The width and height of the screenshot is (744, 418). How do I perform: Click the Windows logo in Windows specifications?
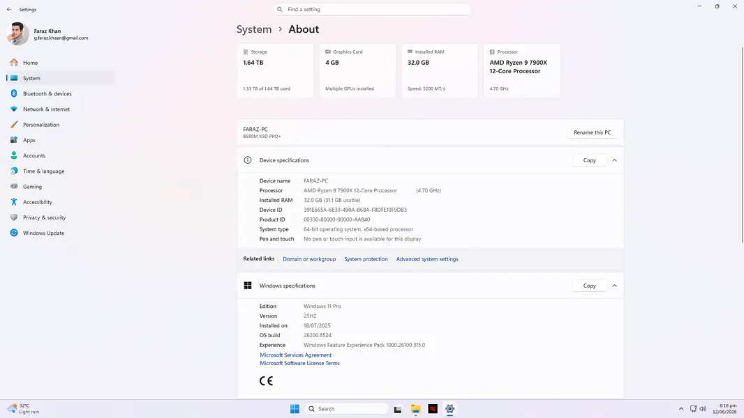coord(248,286)
